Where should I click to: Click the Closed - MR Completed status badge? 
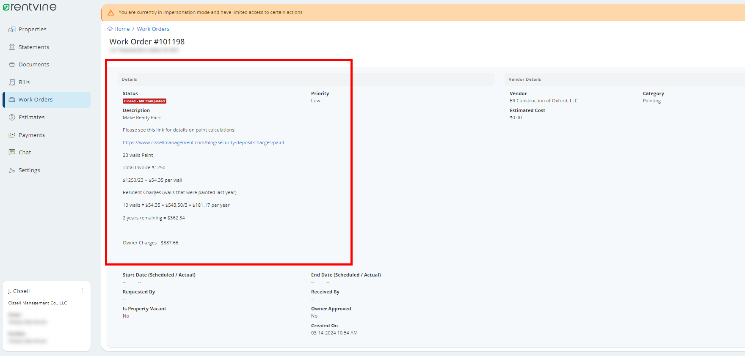point(144,101)
